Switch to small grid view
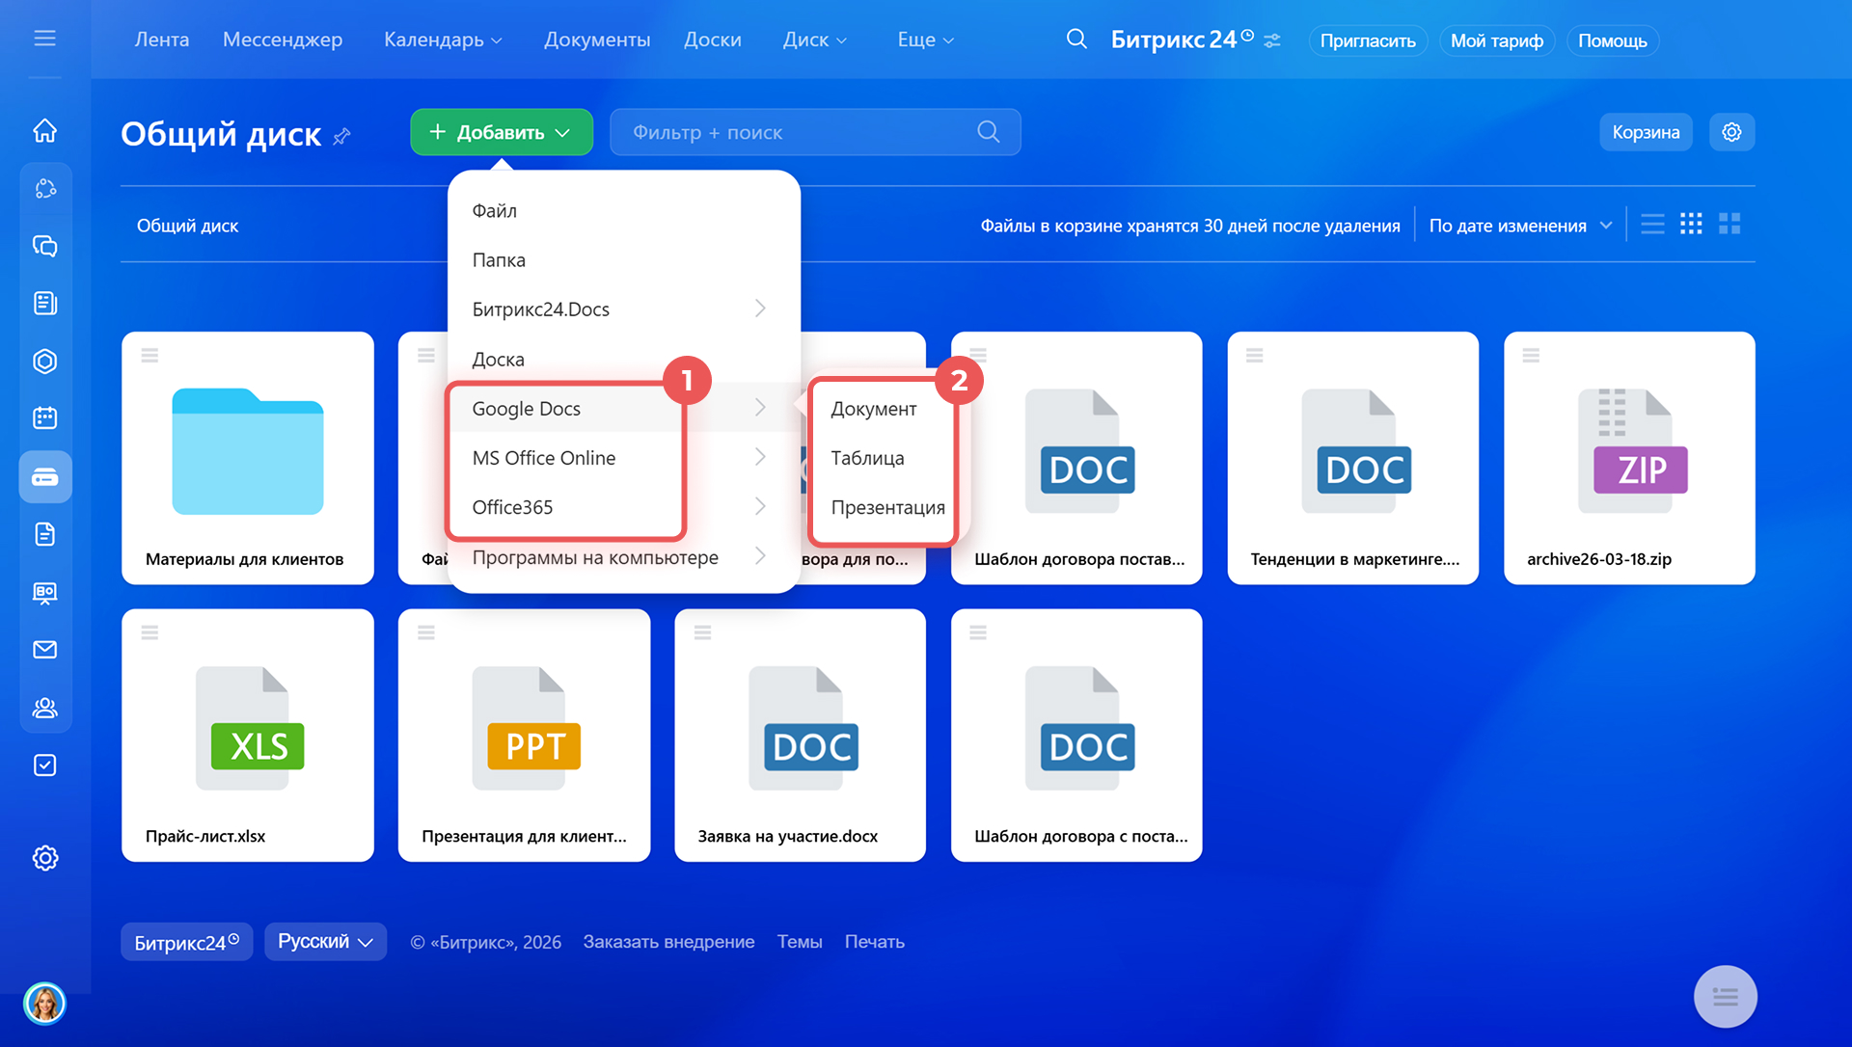The height and width of the screenshot is (1047, 1852). (1691, 225)
